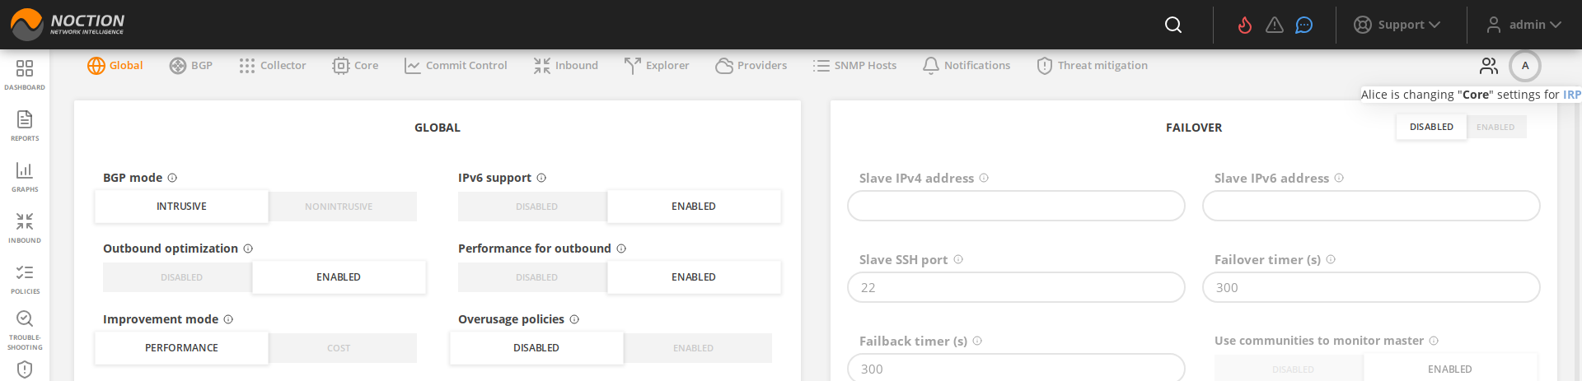Disable IPv6 support
Viewport: 1582px width, 381px height.
pos(536,207)
